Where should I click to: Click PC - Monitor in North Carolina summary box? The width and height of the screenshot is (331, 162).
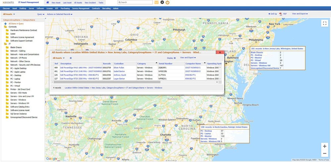(206, 136)
